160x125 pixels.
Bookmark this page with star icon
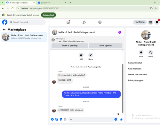(156, 8)
